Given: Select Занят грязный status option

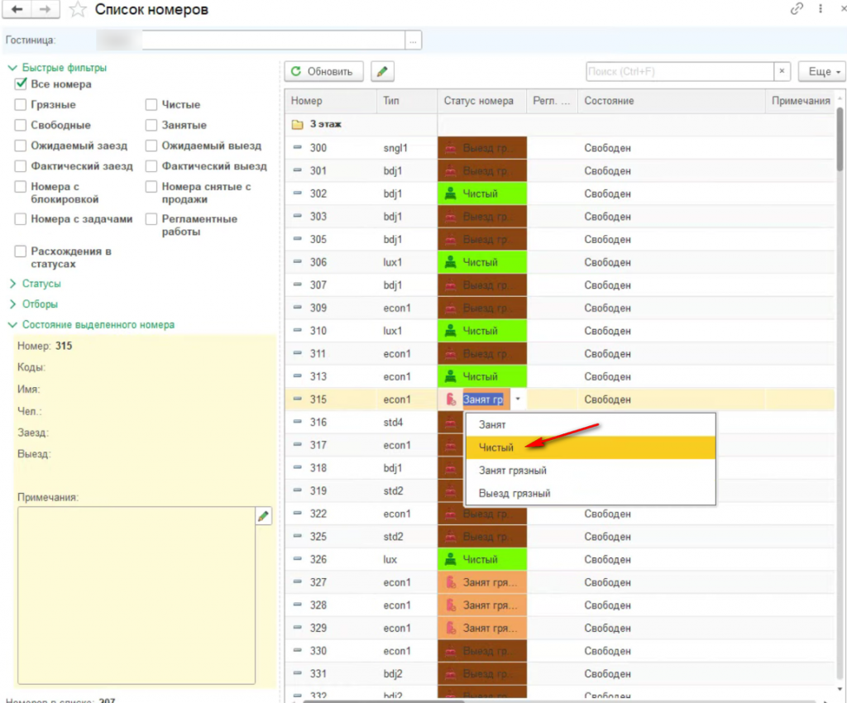Looking at the screenshot, I should 591,471.
